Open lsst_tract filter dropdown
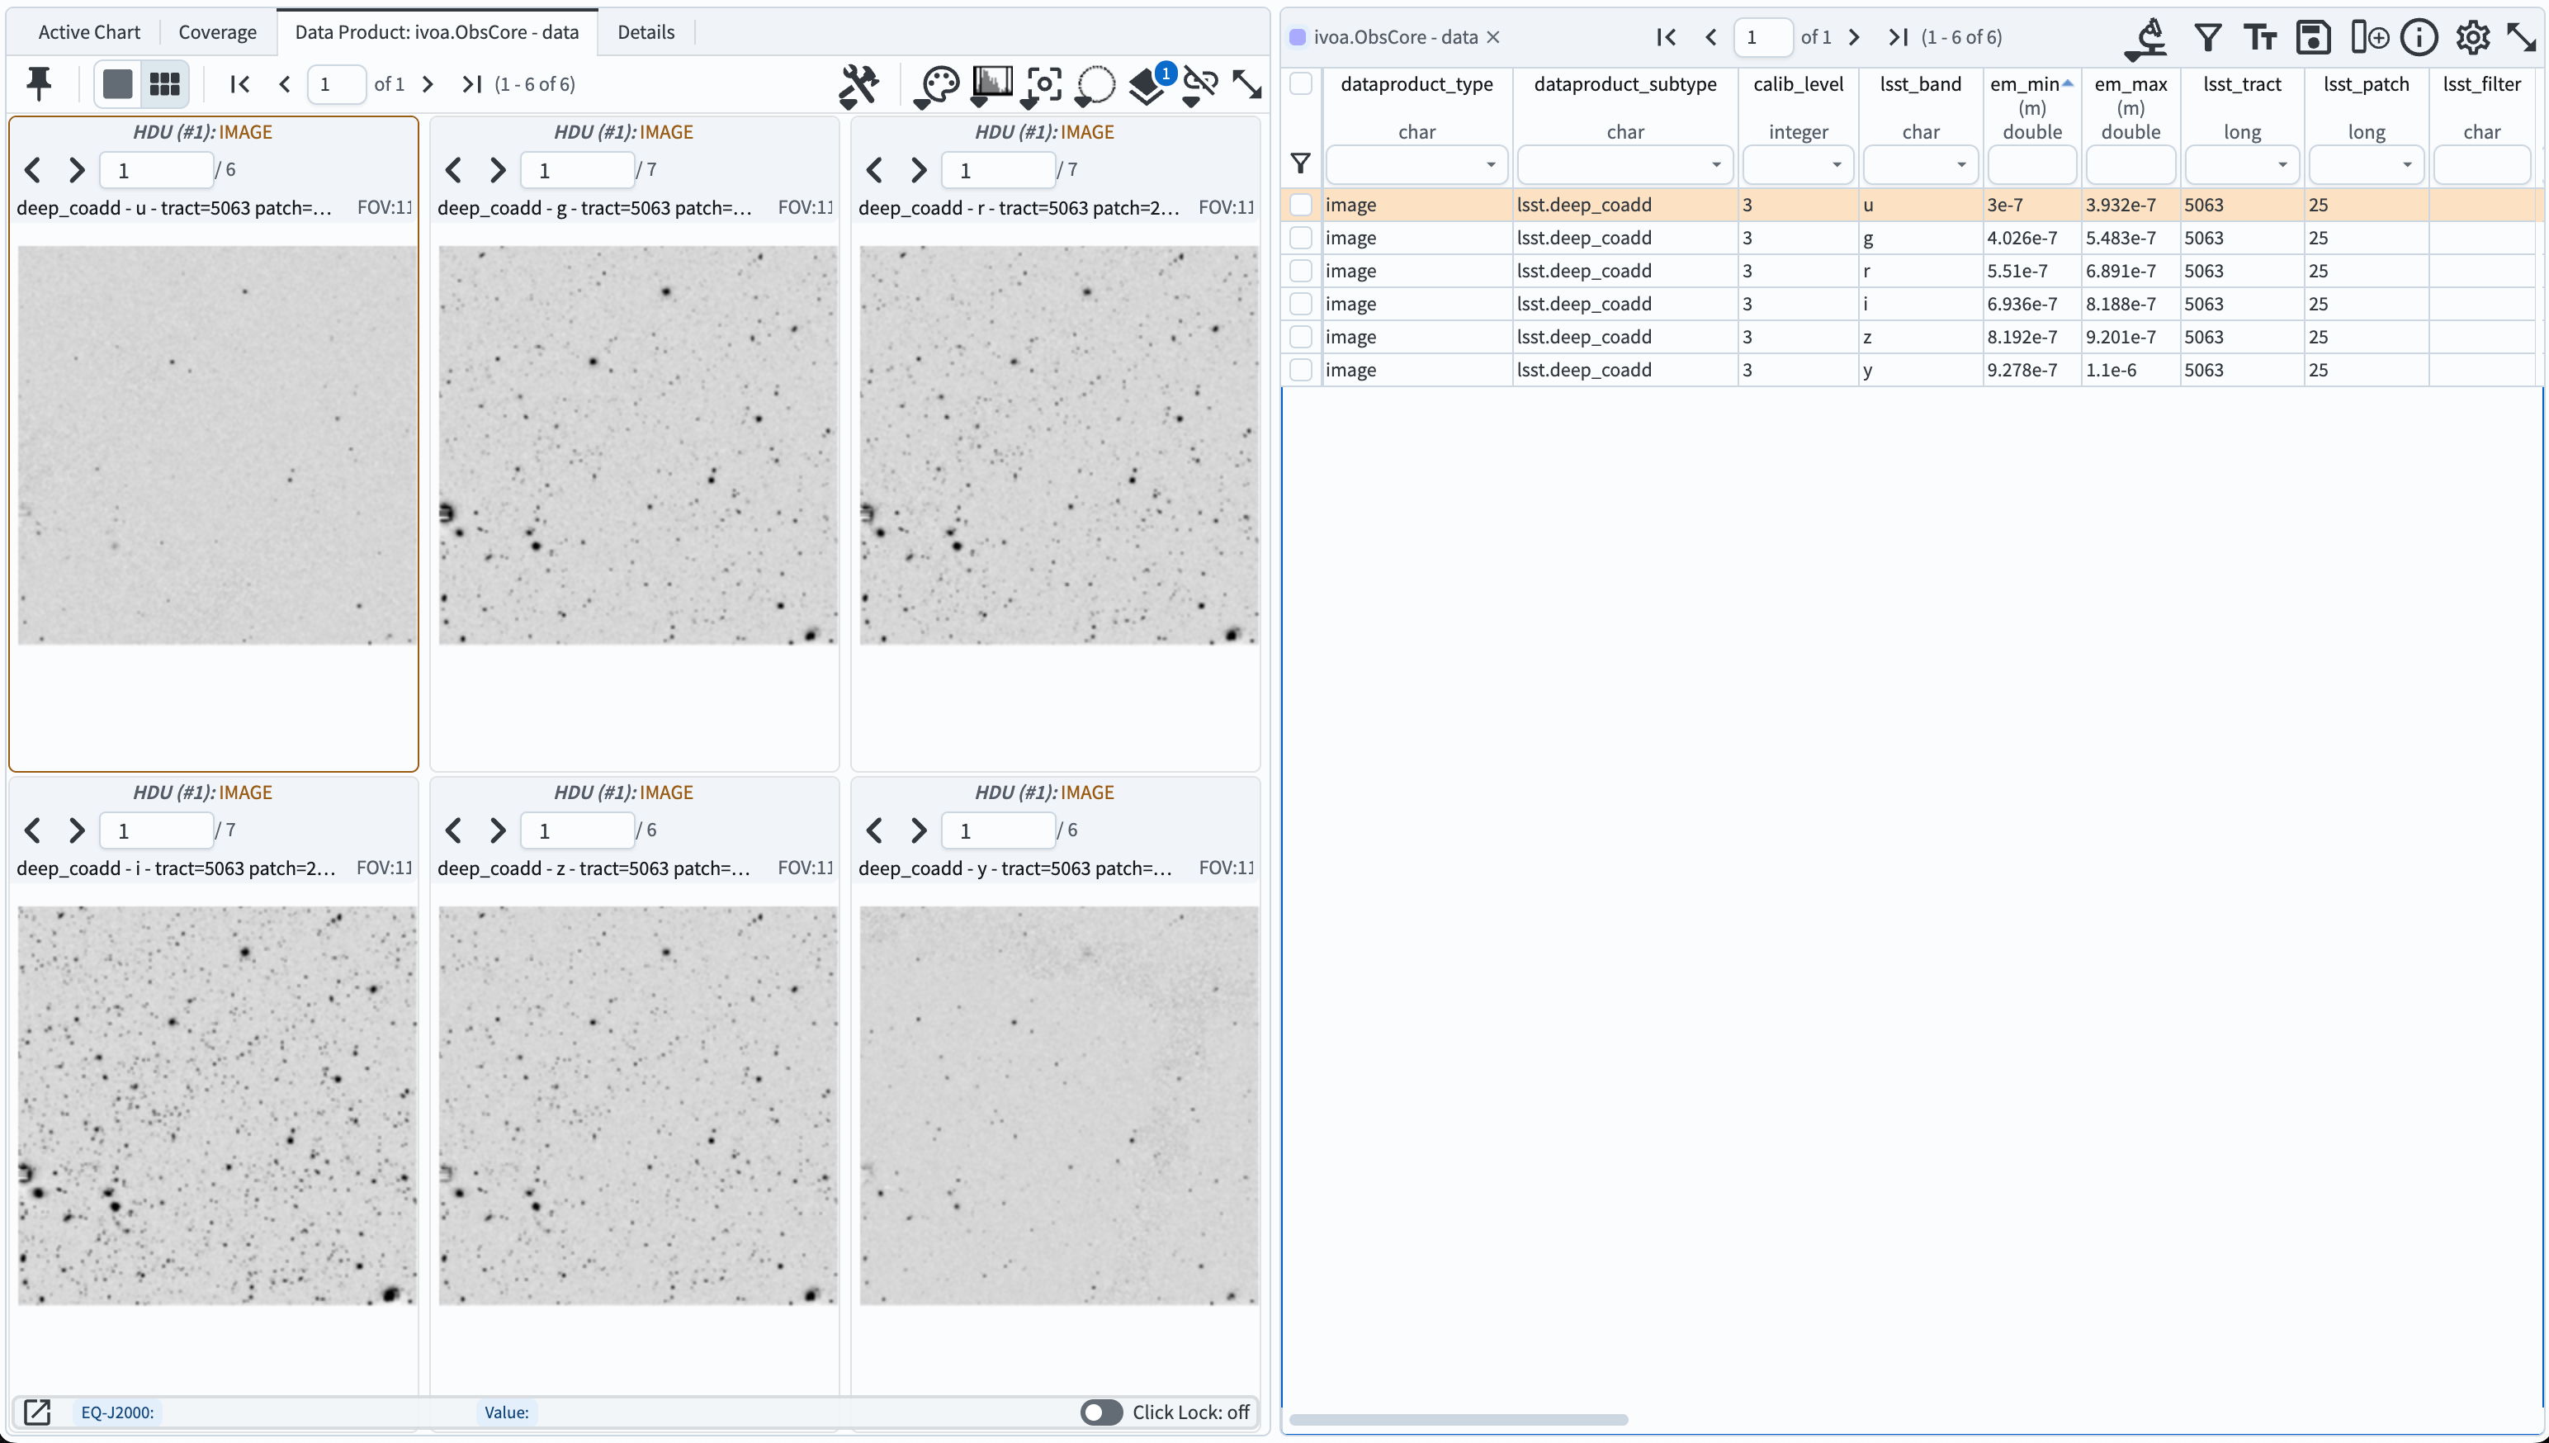This screenshot has height=1443, width=2549. coord(2282,164)
